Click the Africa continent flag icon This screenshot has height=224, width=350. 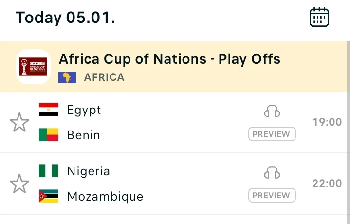(x=67, y=77)
